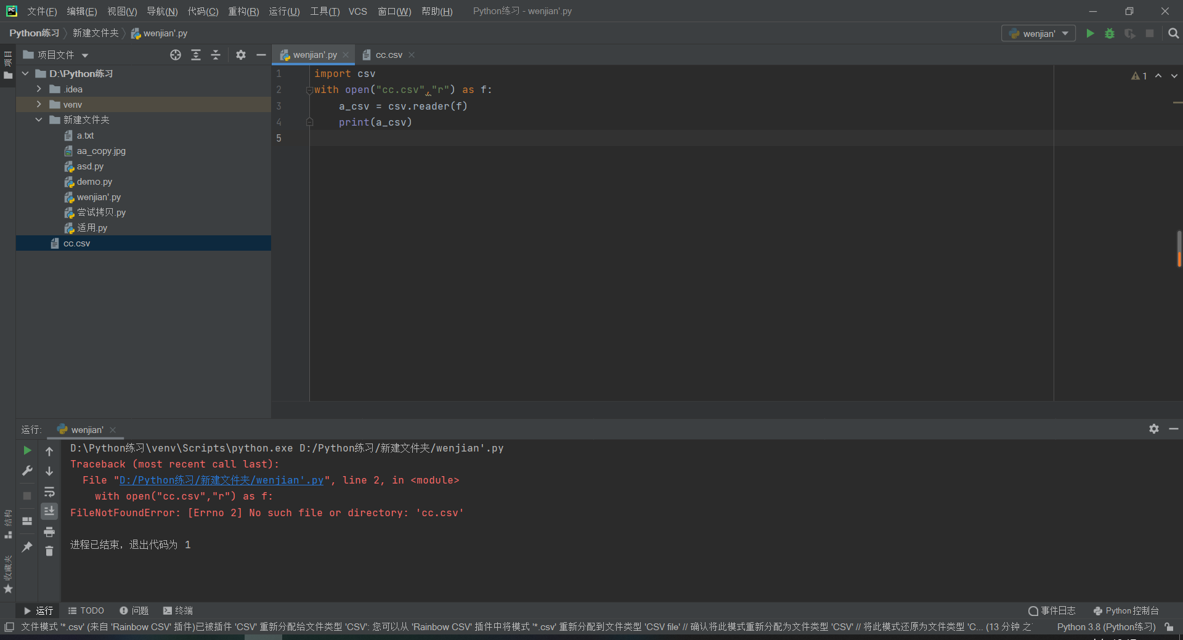This screenshot has width=1183, height=640.
Task: Print console output icon
Action: tap(49, 532)
